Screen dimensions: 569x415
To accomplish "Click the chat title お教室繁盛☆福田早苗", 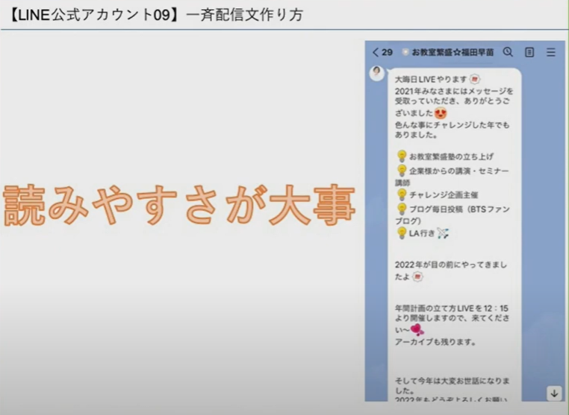I will click(453, 52).
